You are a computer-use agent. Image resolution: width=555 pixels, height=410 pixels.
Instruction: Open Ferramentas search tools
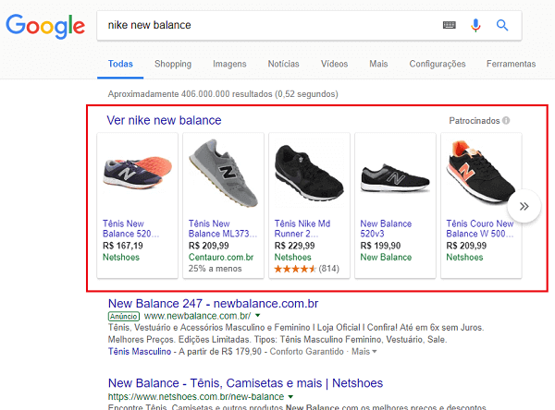(x=510, y=64)
